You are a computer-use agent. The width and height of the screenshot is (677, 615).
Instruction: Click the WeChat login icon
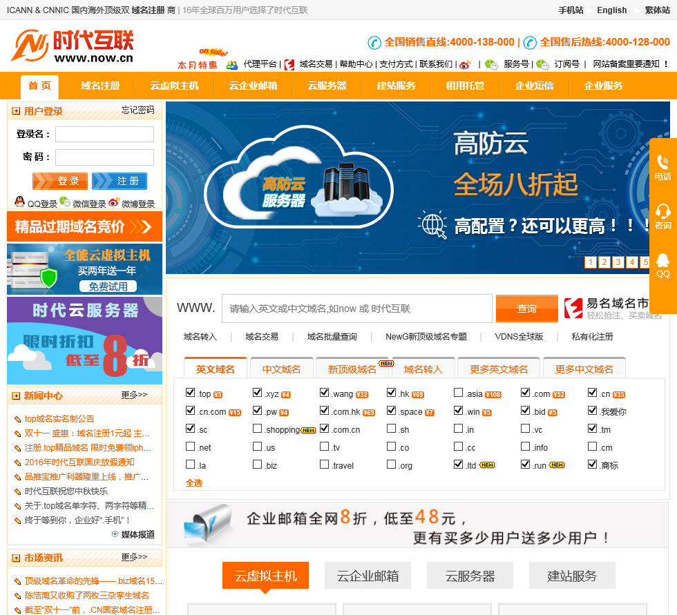click(65, 202)
